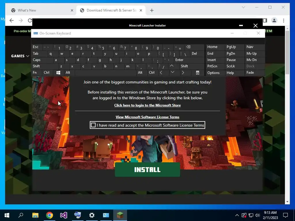Open File Explorer from taskbar
295x221 pixels.
coord(35,215)
